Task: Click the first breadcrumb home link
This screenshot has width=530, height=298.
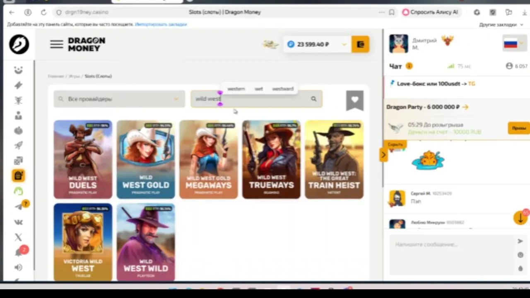Action: click(55, 76)
